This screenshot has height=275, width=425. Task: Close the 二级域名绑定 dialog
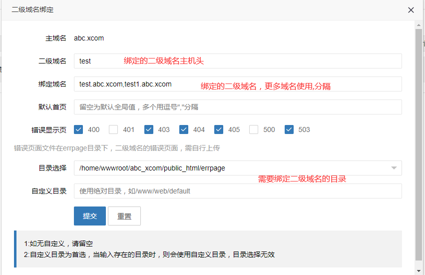[411, 10]
